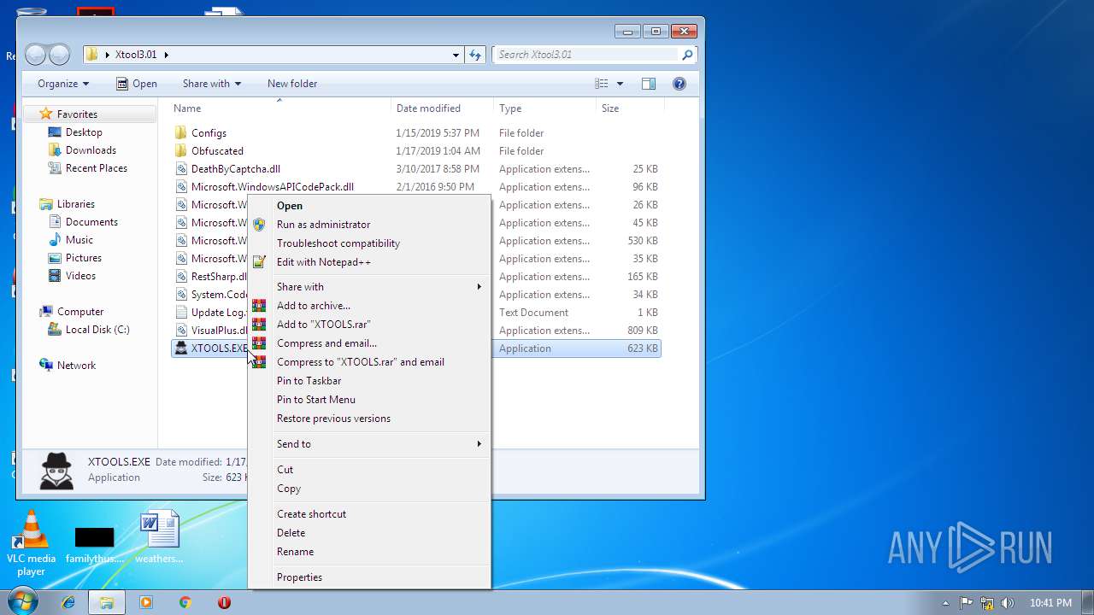Launch Google Chrome from the taskbar
1094x615 pixels.
(185, 602)
